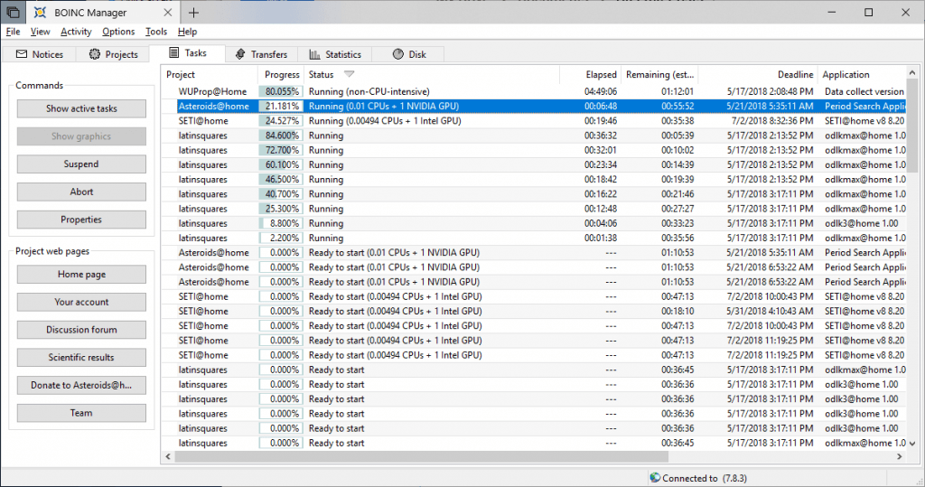Viewport: 925px width, 487px height.
Task: Sort by Application column header
Action: (x=862, y=74)
